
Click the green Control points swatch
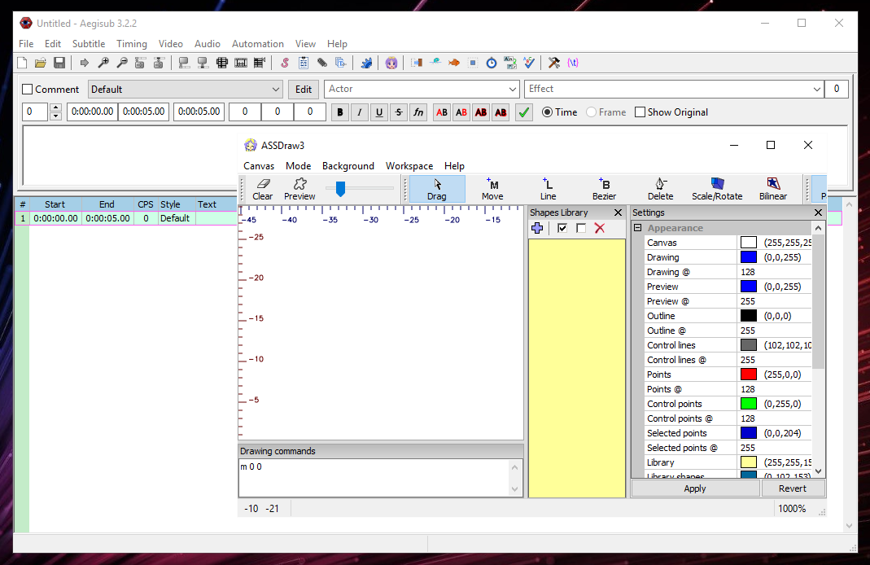749,404
